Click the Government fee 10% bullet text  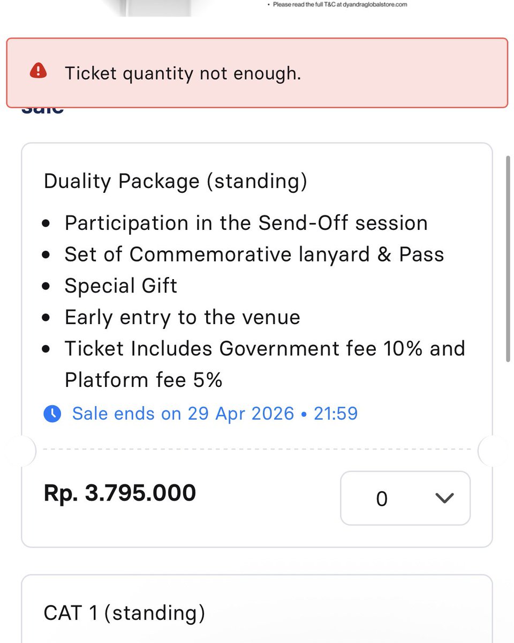point(265,364)
